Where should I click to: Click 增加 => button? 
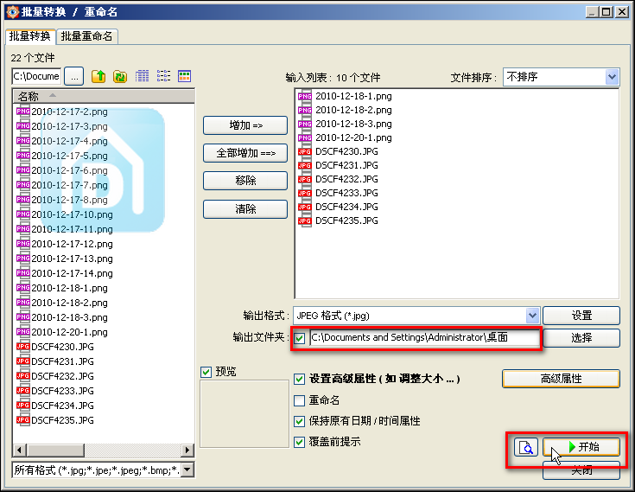pyautogui.click(x=245, y=125)
